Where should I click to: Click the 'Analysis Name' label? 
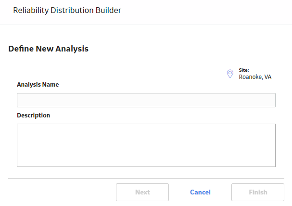coord(38,85)
